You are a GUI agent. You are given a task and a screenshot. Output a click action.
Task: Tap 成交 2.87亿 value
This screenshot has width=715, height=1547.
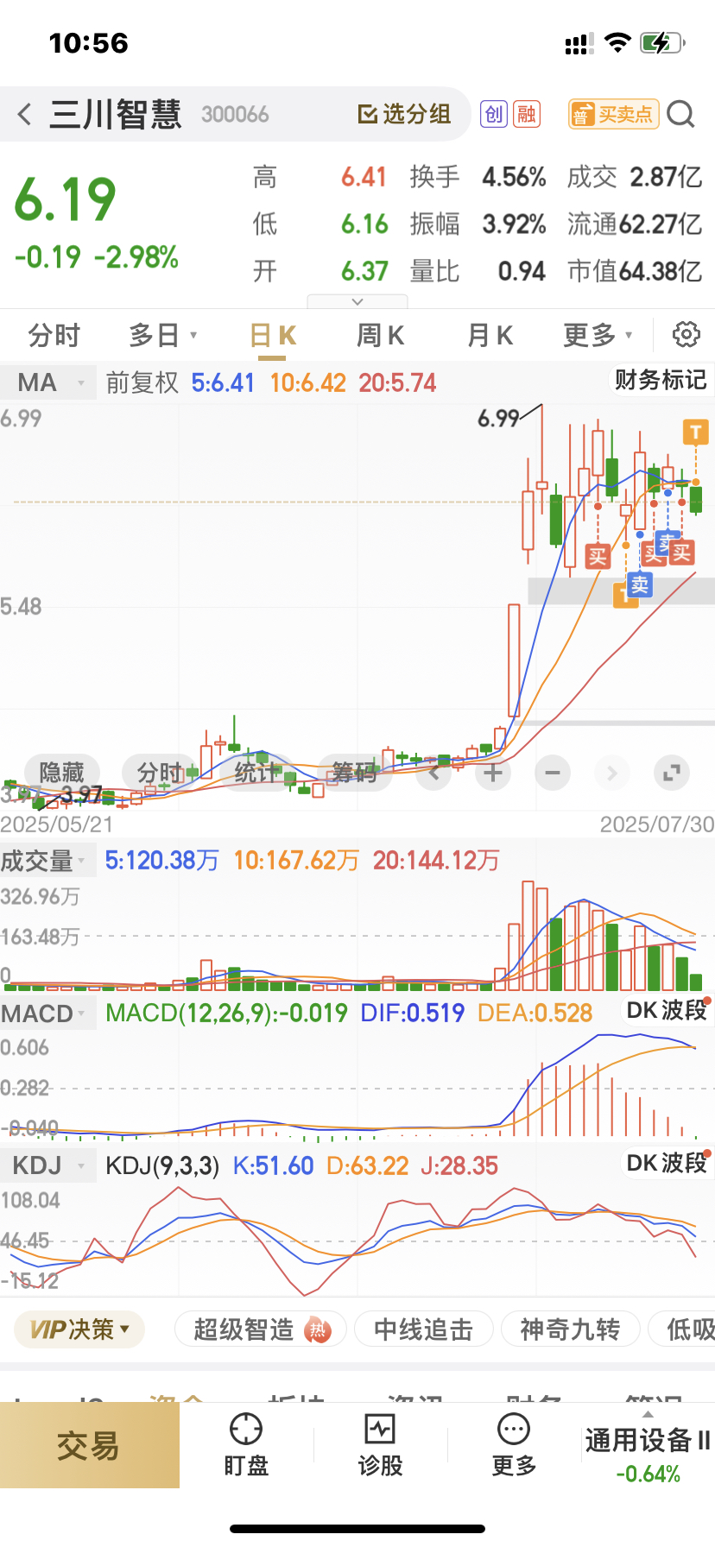[x=635, y=177]
